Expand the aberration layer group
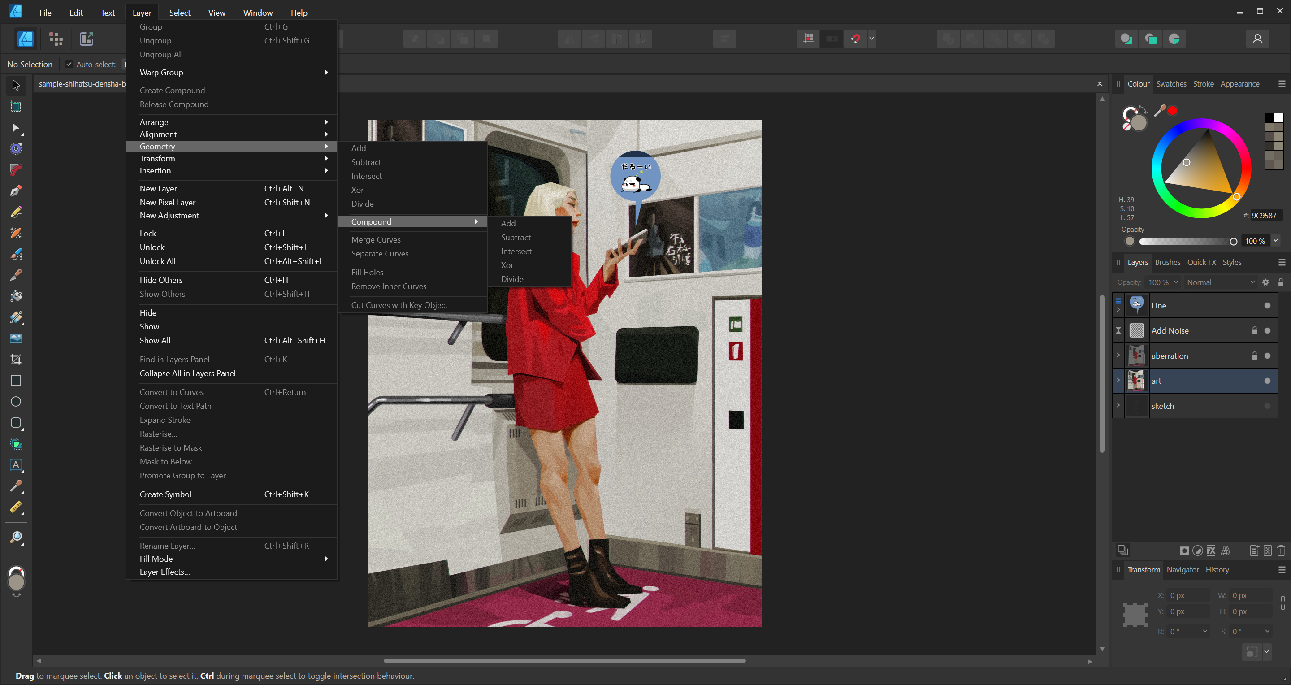The width and height of the screenshot is (1291, 685). pos(1118,355)
